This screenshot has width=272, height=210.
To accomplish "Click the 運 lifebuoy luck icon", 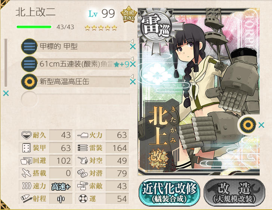I will coord(83,198).
